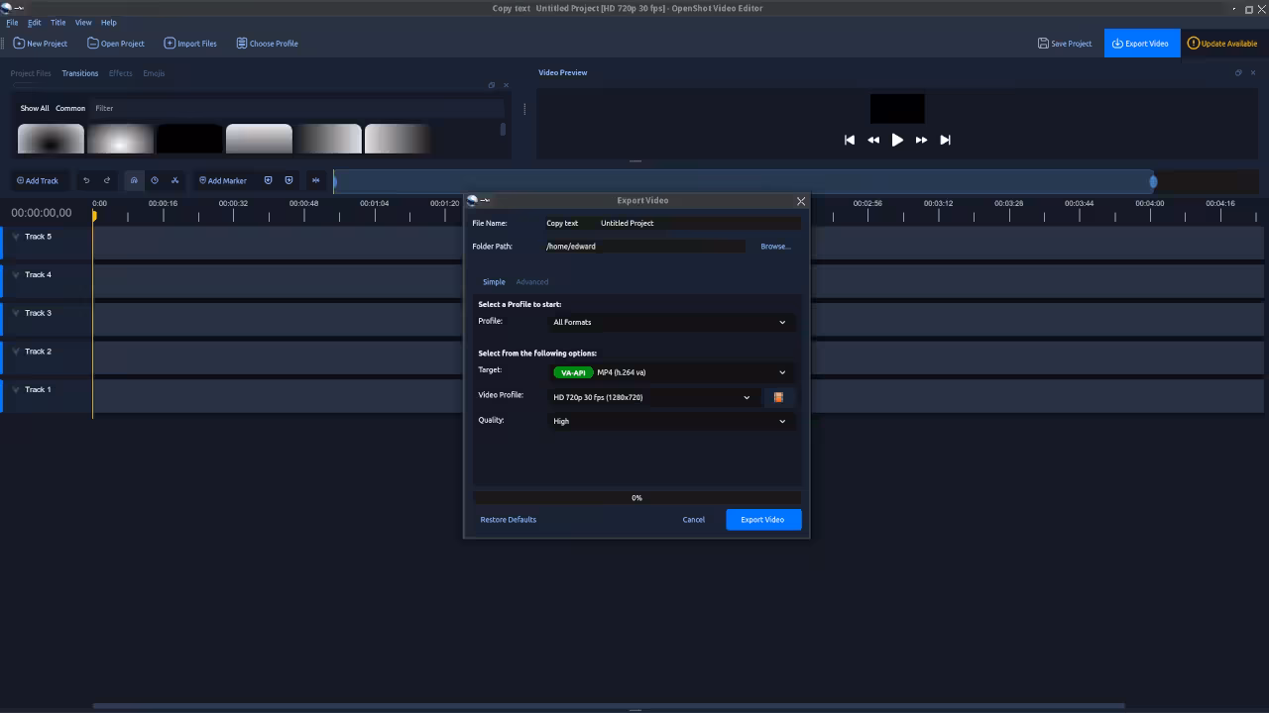Open the Target MP4 format dropdown
Screen dimensions: 1269x713
670,372
